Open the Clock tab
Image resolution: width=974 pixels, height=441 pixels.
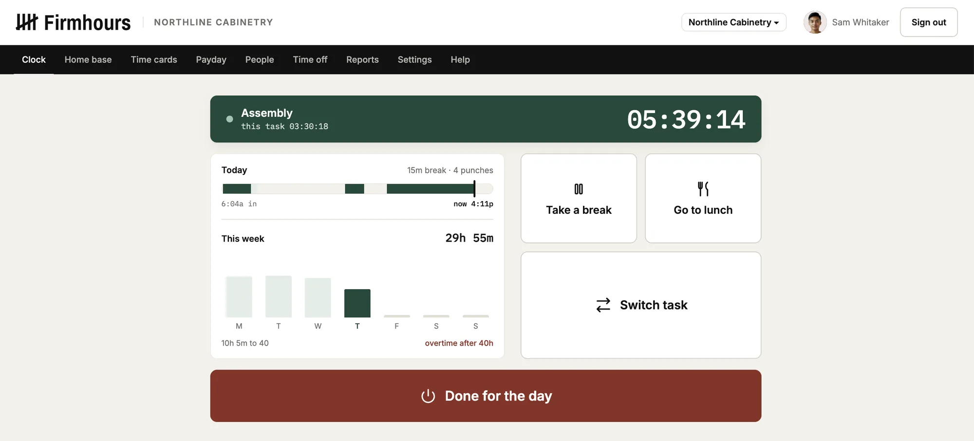(x=34, y=59)
